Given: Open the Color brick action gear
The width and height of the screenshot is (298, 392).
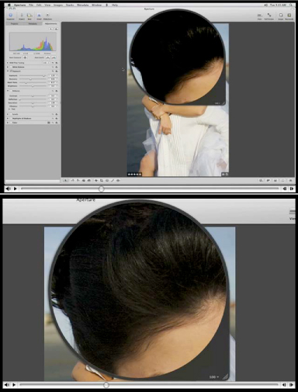Looking at the screenshot, I should pyautogui.click(x=57, y=123).
